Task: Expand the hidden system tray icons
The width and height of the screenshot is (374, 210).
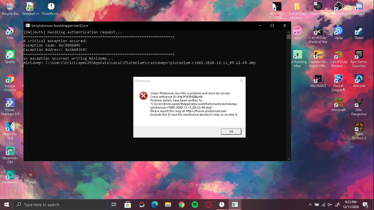Action: (x=310, y=205)
